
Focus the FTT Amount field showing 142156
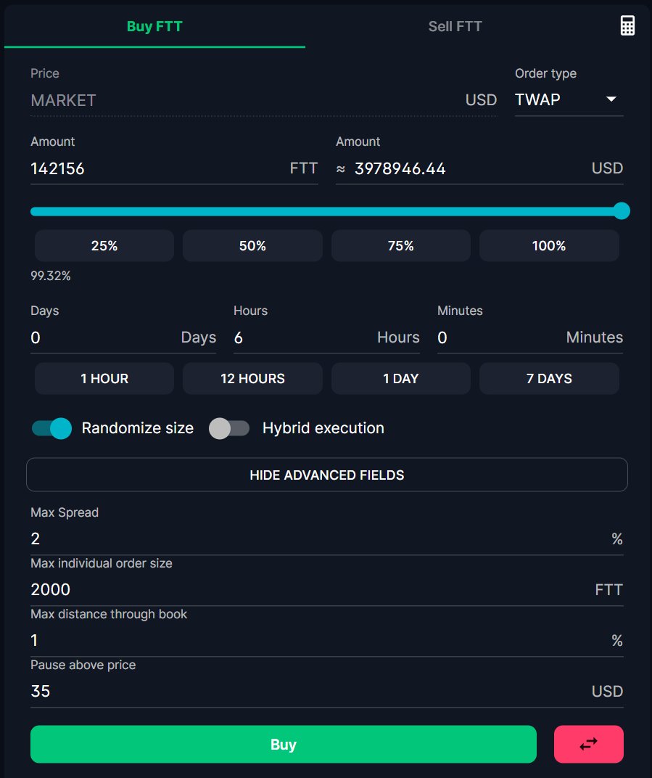pyautogui.click(x=174, y=168)
